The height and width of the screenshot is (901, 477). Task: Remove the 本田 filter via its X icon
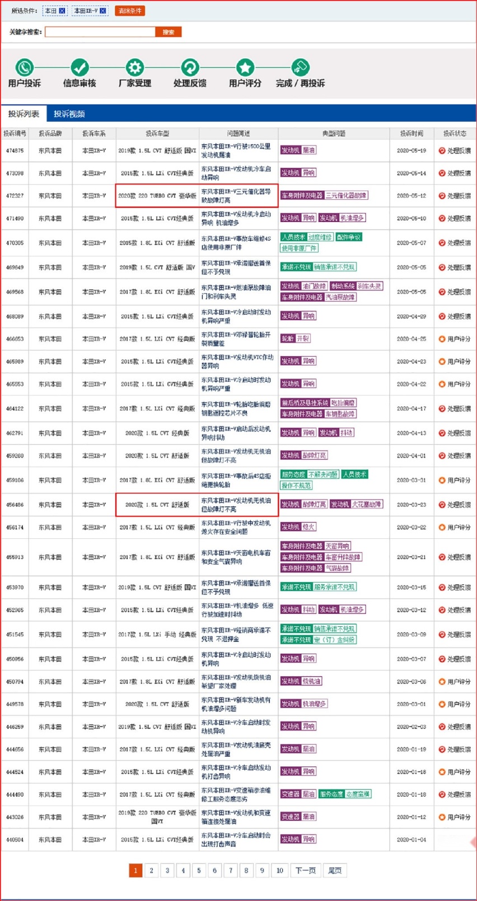pos(62,11)
